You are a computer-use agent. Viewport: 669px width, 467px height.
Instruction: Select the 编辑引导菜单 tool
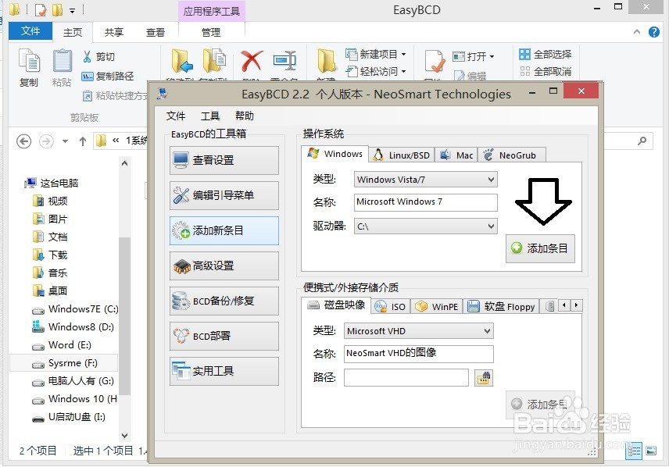tap(224, 196)
